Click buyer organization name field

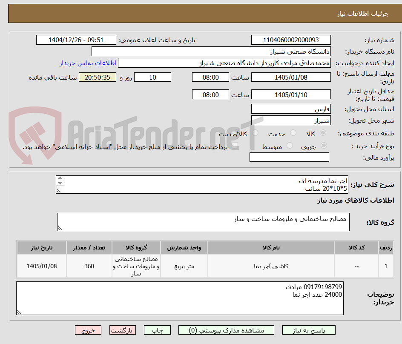point(211,52)
